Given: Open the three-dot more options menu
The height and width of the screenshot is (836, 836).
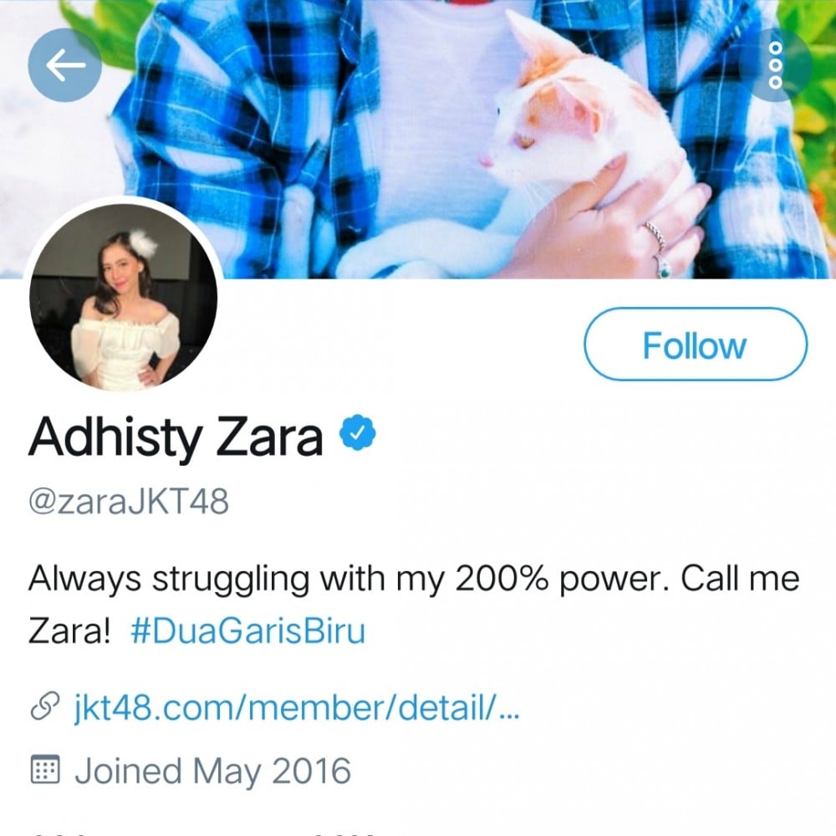Looking at the screenshot, I should point(775,65).
